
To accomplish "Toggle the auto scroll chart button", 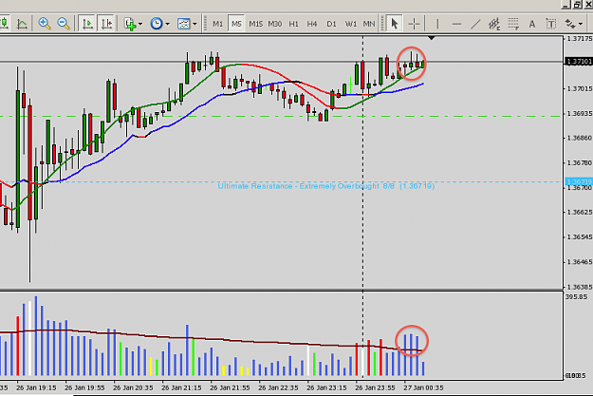I will pos(87,24).
